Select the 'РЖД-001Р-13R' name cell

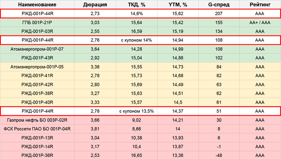[37, 138]
